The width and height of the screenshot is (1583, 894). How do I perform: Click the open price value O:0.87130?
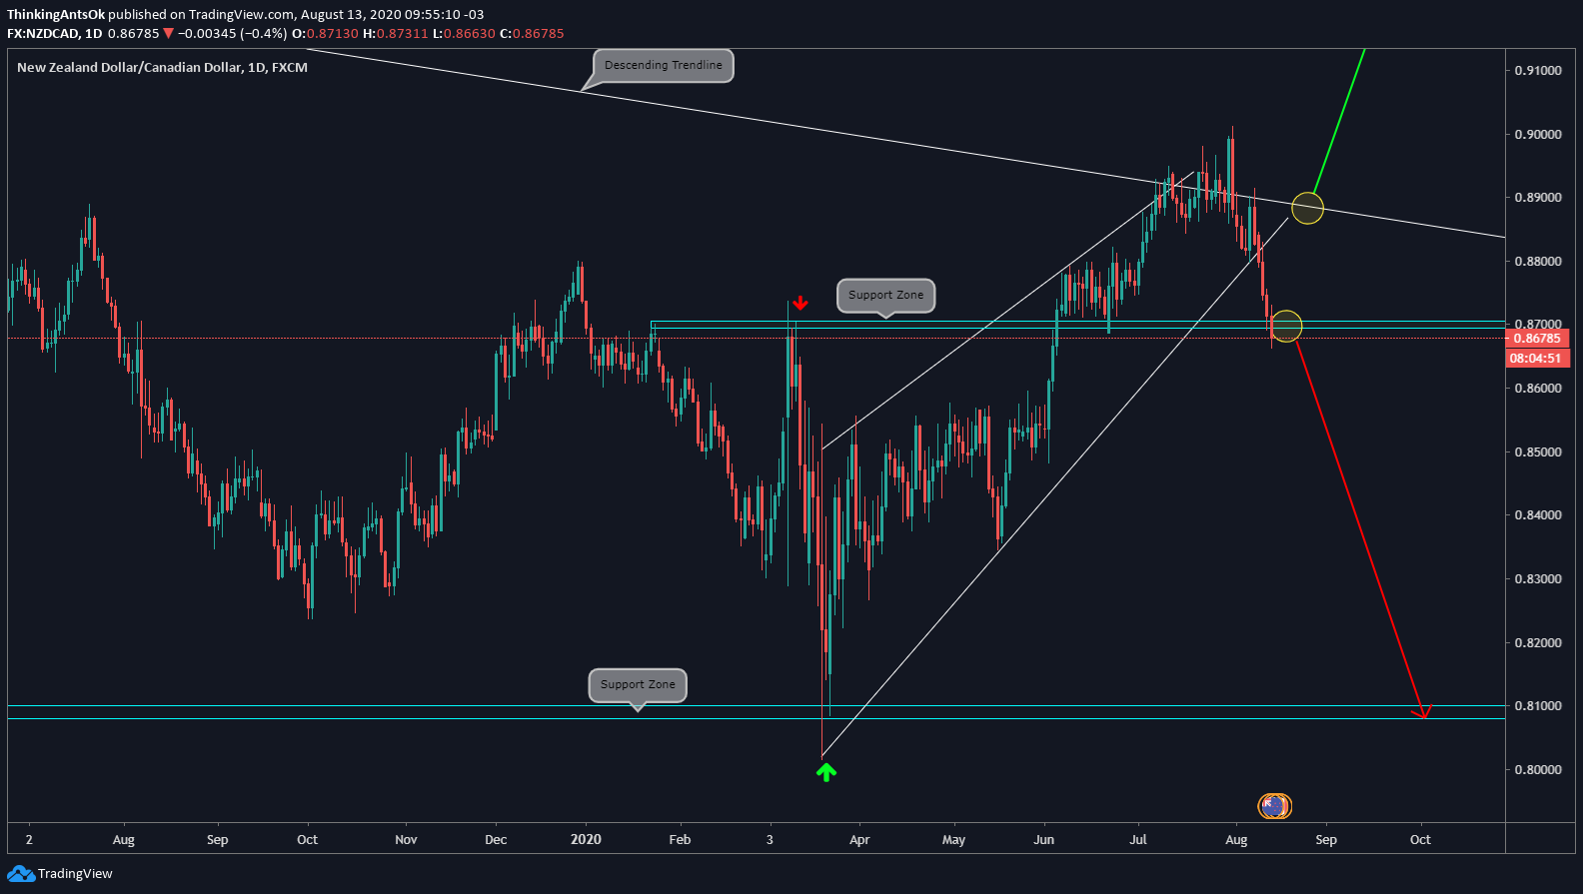tap(325, 34)
